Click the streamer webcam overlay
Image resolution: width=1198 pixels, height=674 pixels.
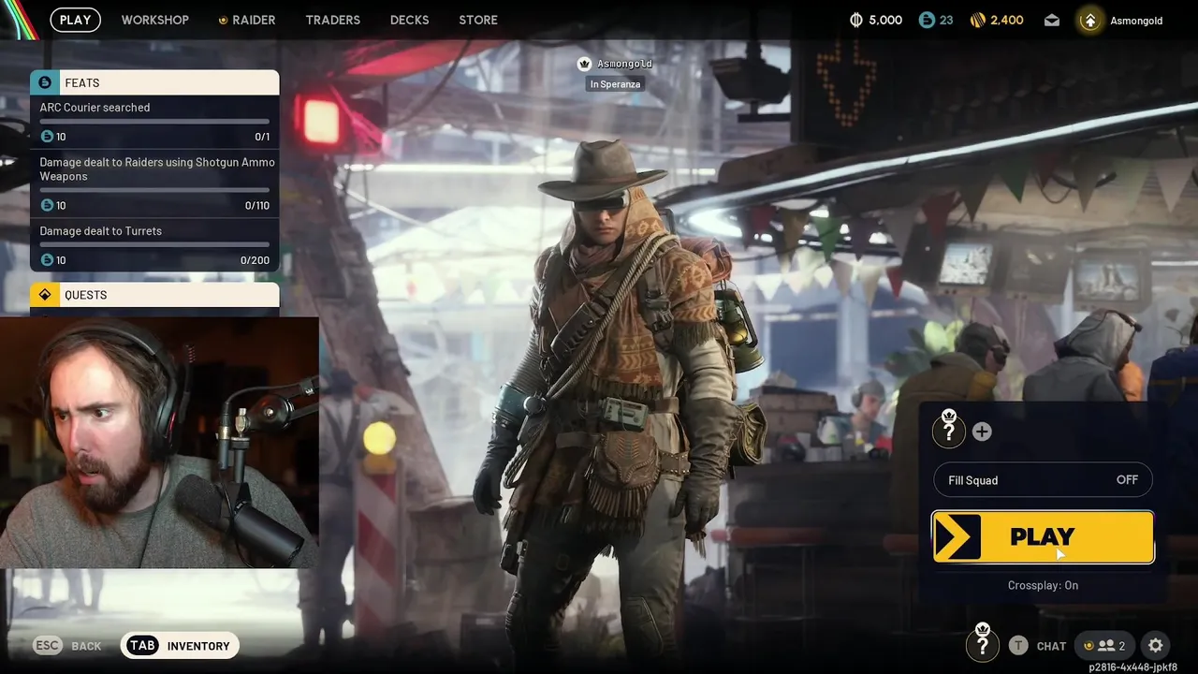coord(159,442)
